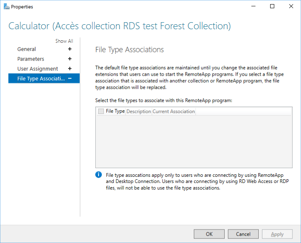Image resolution: width=301 pixels, height=243 pixels.
Task: Click the Current Association column header
Action: pyautogui.click(x=174, y=111)
